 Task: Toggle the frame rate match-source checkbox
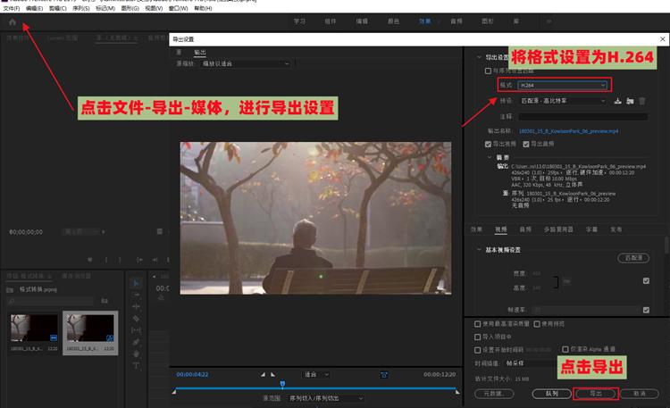point(646,310)
